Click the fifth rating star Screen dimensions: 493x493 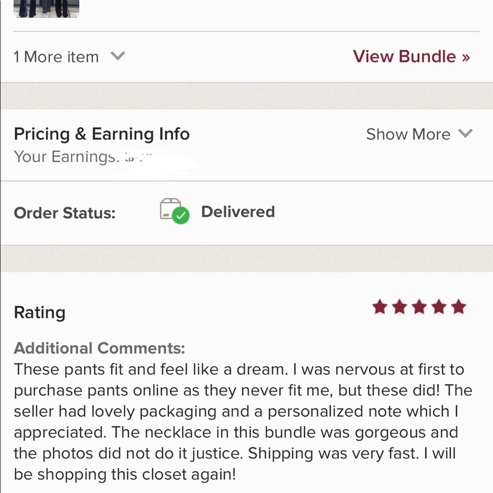click(x=458, y=307)
